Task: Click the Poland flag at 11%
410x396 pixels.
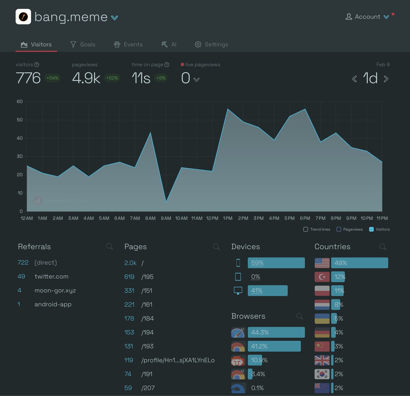Action: pos(322,291)
